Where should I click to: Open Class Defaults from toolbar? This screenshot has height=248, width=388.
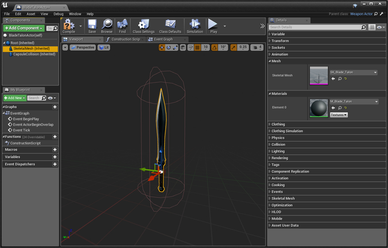coord(170,25)
